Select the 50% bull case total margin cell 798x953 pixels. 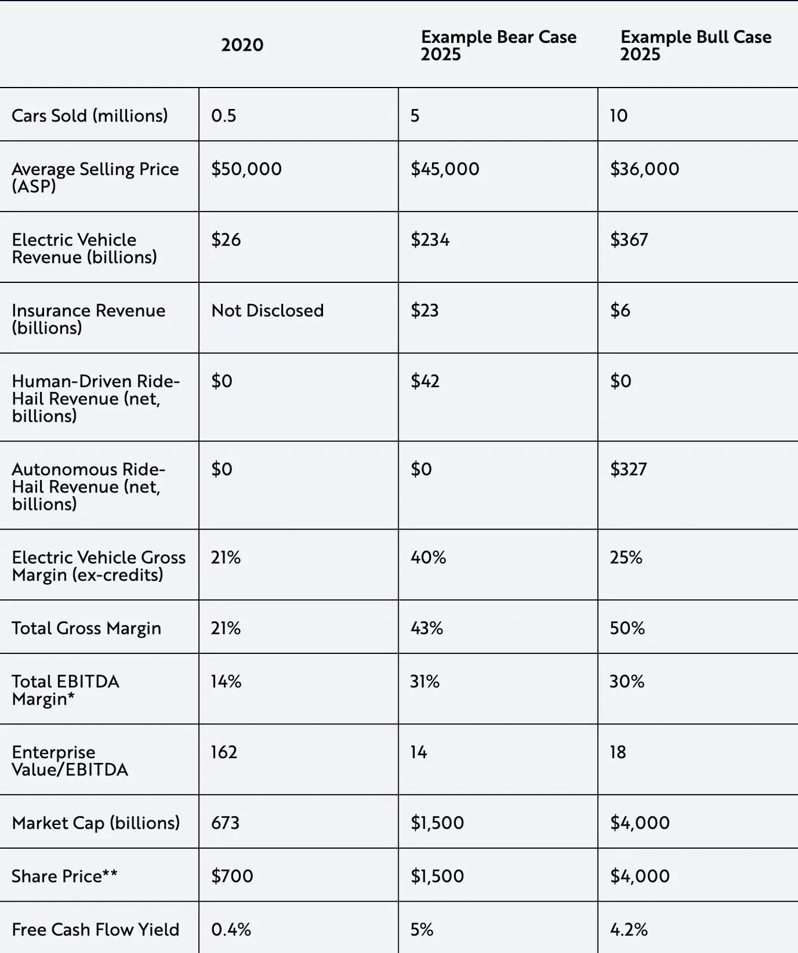pyautogui.click(x=627, y=628)
